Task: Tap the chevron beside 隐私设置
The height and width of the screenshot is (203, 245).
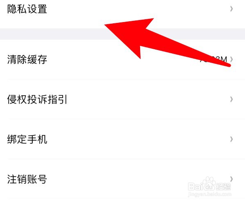Action: (231, 9)
